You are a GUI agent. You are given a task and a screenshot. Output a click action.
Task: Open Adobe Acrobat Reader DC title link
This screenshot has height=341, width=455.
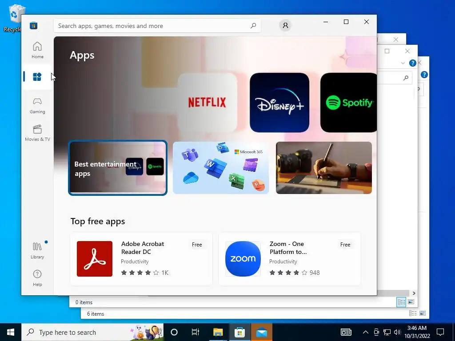coord(143,248)
